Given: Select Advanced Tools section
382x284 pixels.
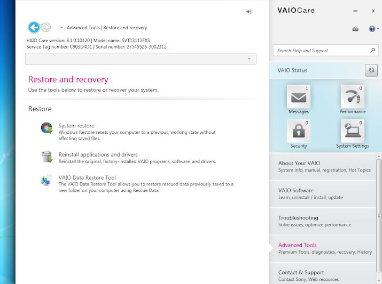Looking at the screenshot, I should [323, 248].
